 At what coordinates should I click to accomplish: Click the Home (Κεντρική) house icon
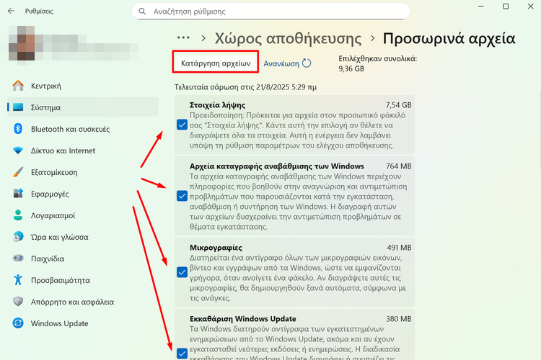(18, 86)
